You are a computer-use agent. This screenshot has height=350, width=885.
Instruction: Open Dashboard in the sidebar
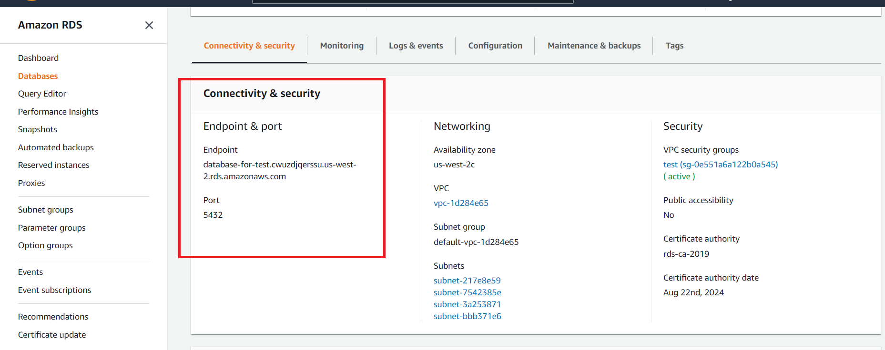coord(38,58)
